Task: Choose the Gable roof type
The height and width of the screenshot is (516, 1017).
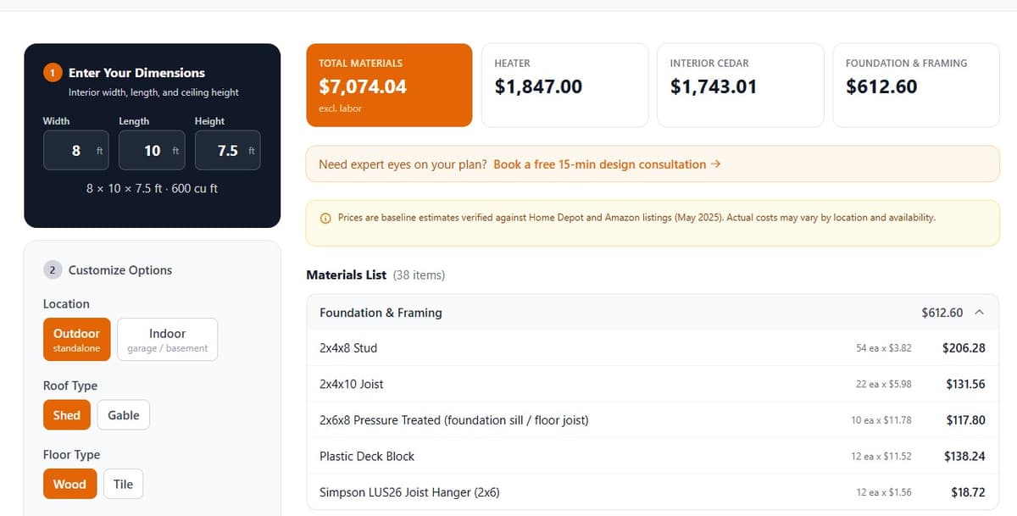Action: pos(124,415)
